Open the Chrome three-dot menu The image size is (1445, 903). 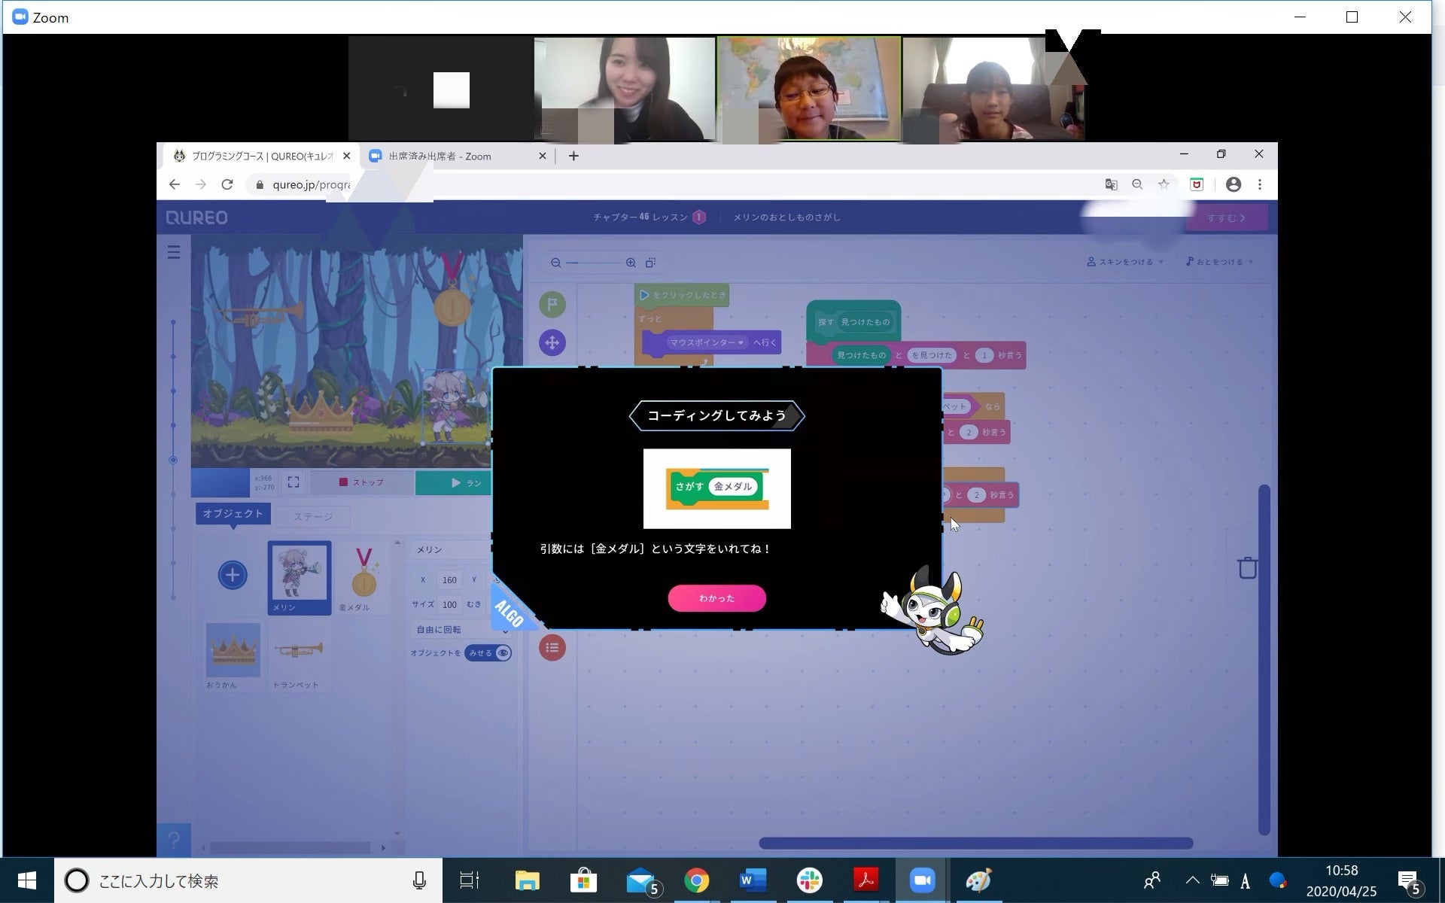(x=1260, y=184)
